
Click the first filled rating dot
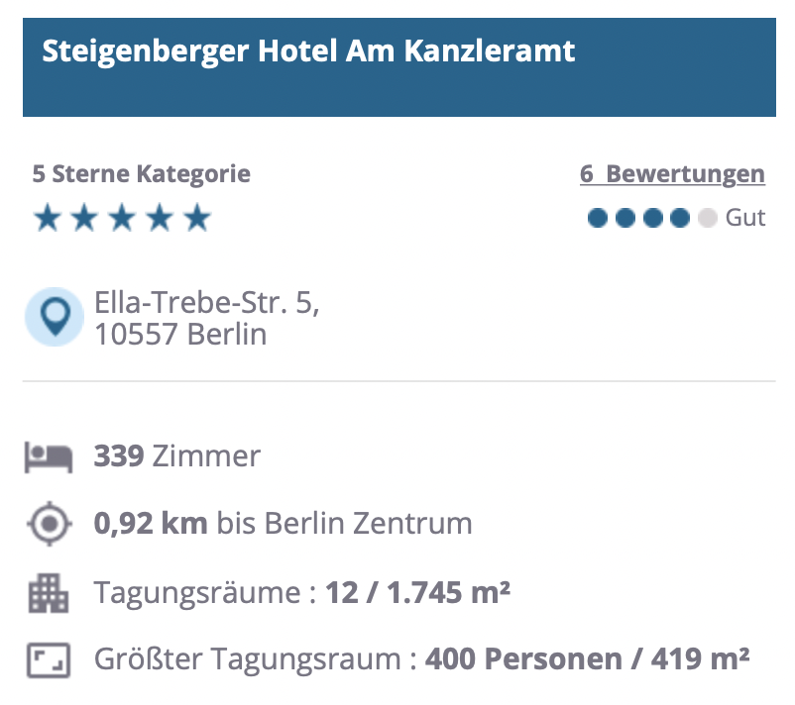(598, 218)
